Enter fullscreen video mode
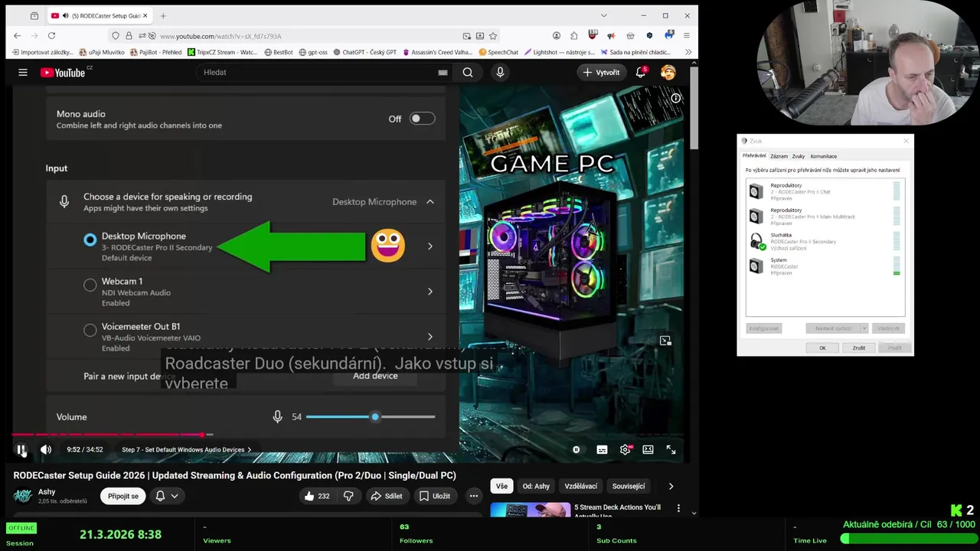This screenshot has width=980, height=551. tap(671, 450)
